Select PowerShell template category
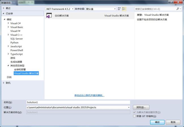 [x=17, y=50]
